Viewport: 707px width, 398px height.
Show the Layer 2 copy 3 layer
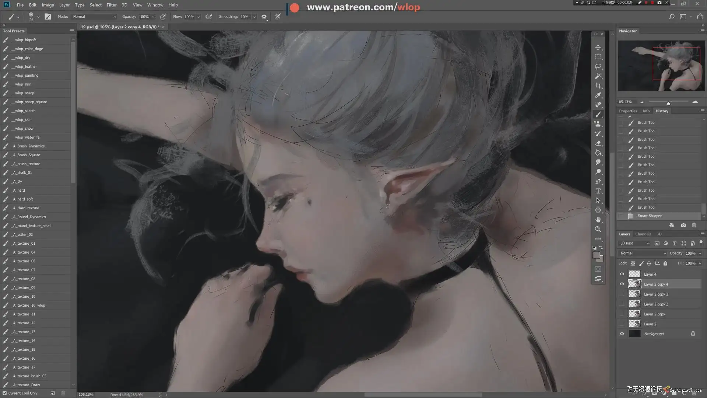click(622, 294)
